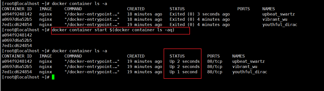Click the highlighted docker container start command
This screenshot has height=91, width=324.
coord(113,30)
